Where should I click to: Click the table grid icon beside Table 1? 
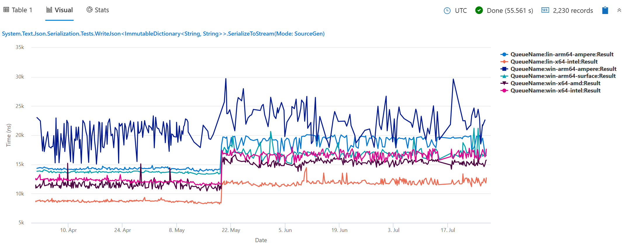[6, 10]
